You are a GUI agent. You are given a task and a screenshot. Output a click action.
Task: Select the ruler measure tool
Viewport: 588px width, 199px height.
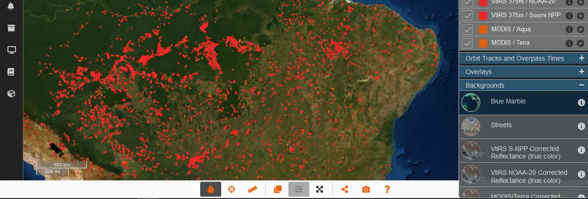pyautogui.click(x=253, y=190)
